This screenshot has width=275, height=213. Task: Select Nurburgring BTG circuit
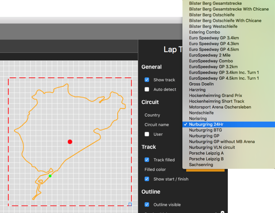click(229, 130)
